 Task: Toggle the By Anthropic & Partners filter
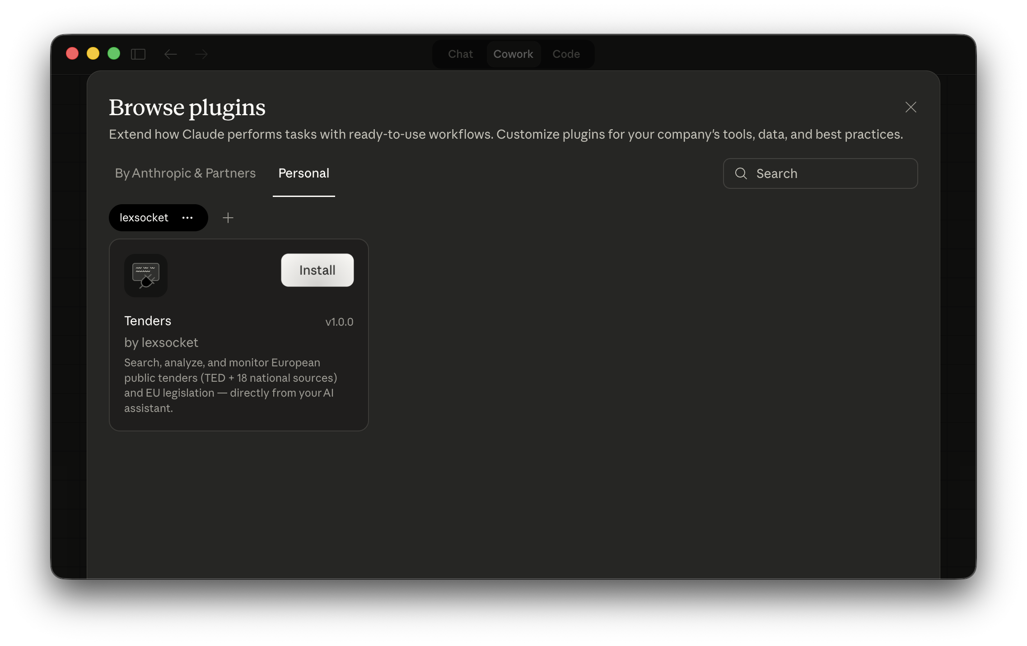pos(185,173)
